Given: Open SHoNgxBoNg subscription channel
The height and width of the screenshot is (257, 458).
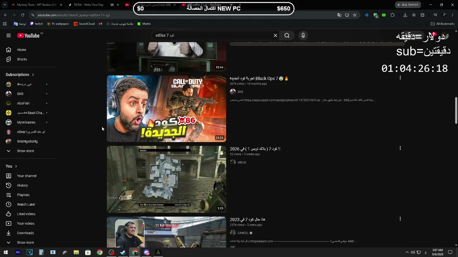Looking at the screenshot, I should pyautogui.click(x=28, y=141).
